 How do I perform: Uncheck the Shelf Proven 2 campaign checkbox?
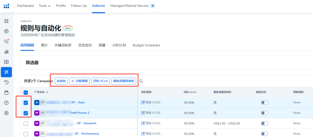pos(26,113)
